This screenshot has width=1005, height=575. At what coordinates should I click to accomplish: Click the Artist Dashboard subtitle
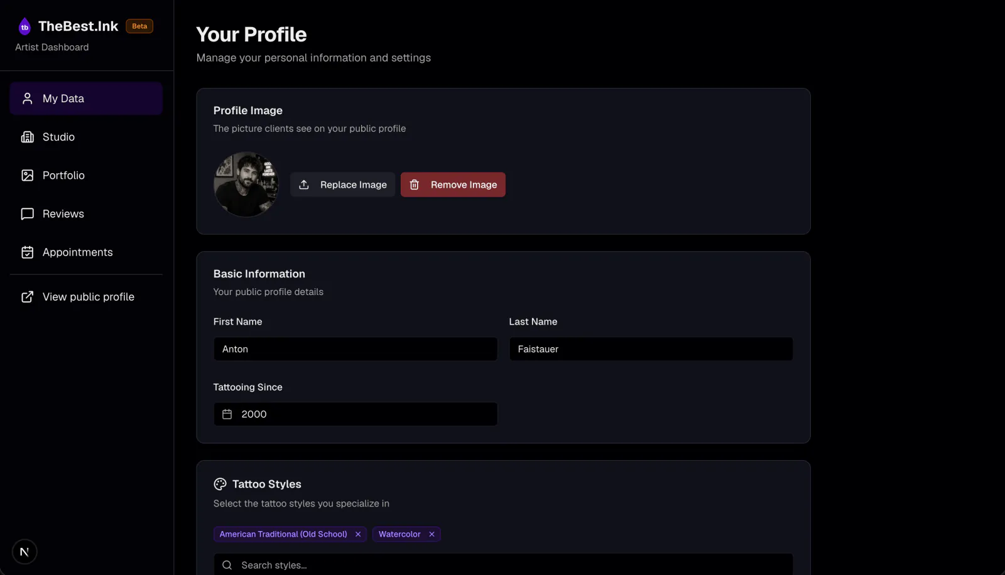click(x=52, y=47)
